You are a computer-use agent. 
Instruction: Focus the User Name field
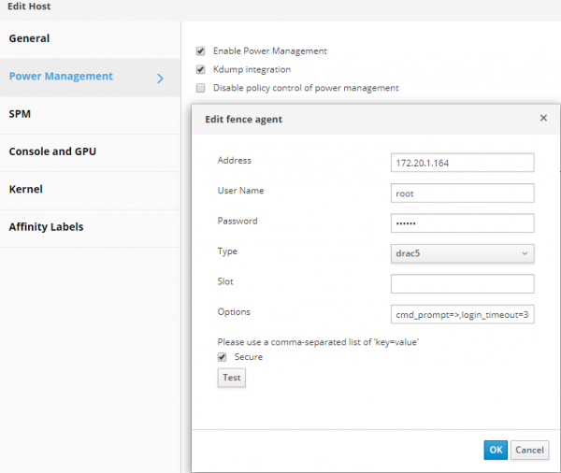462,193
